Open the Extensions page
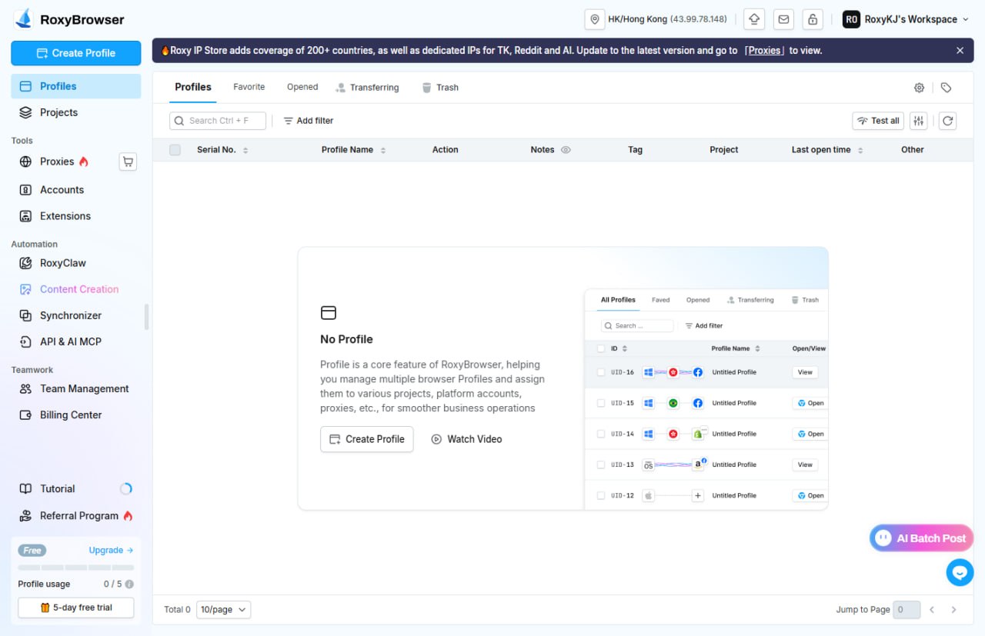 pos(75,216)
